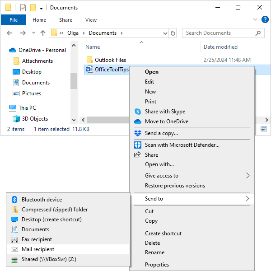
Task: Choose Delete from the context menu
Action: pos(192,243)
